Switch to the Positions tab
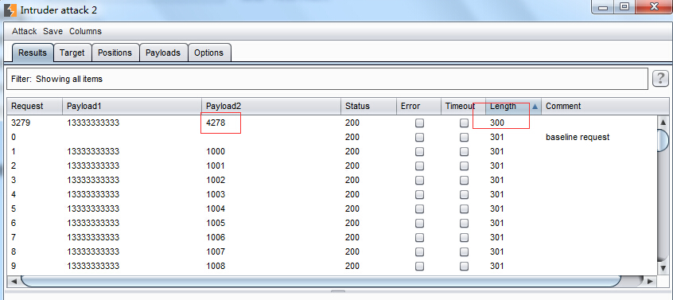Viewport: 673px width, 300px height. pyautogui.click(x=115, y=53)
